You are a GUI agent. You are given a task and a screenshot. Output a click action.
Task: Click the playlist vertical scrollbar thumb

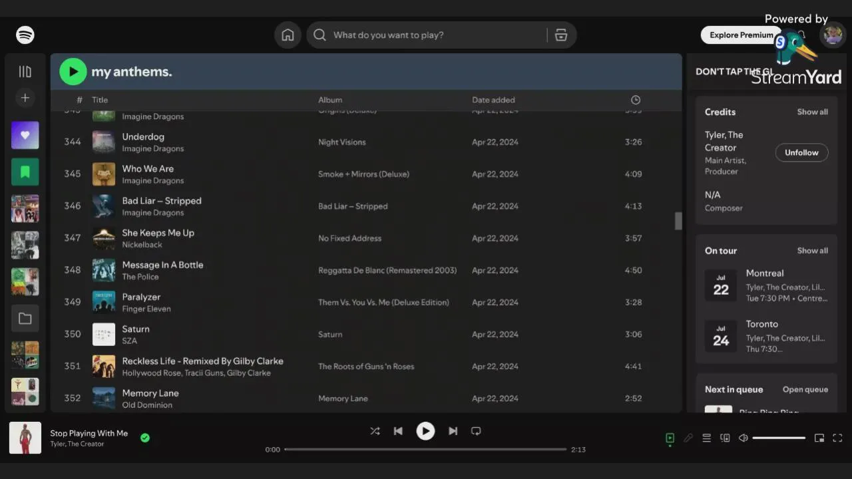(678, 221)
